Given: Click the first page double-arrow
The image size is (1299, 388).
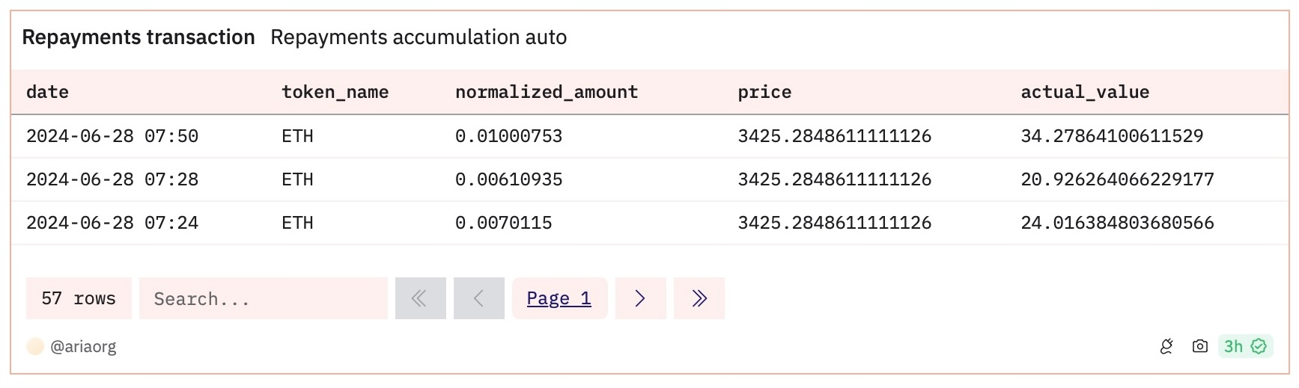Looking at the screenshot, I should 420,299.
